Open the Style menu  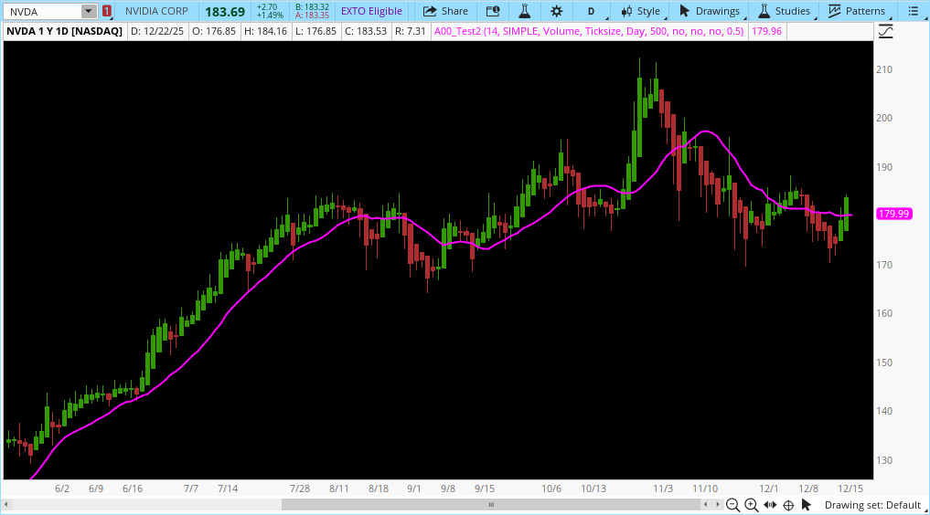(x=640, y=11)
